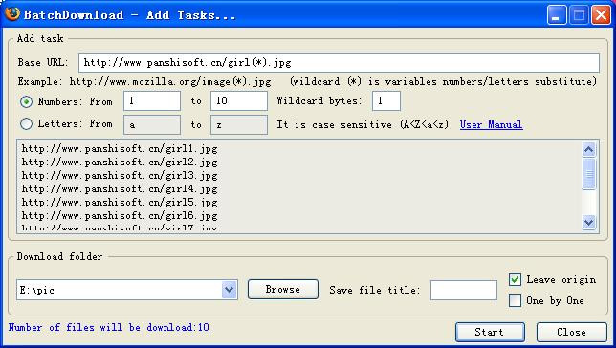Click the Letters From field showing a
Viewport: 616px width, 348px height.
click(x=152, y=125)
